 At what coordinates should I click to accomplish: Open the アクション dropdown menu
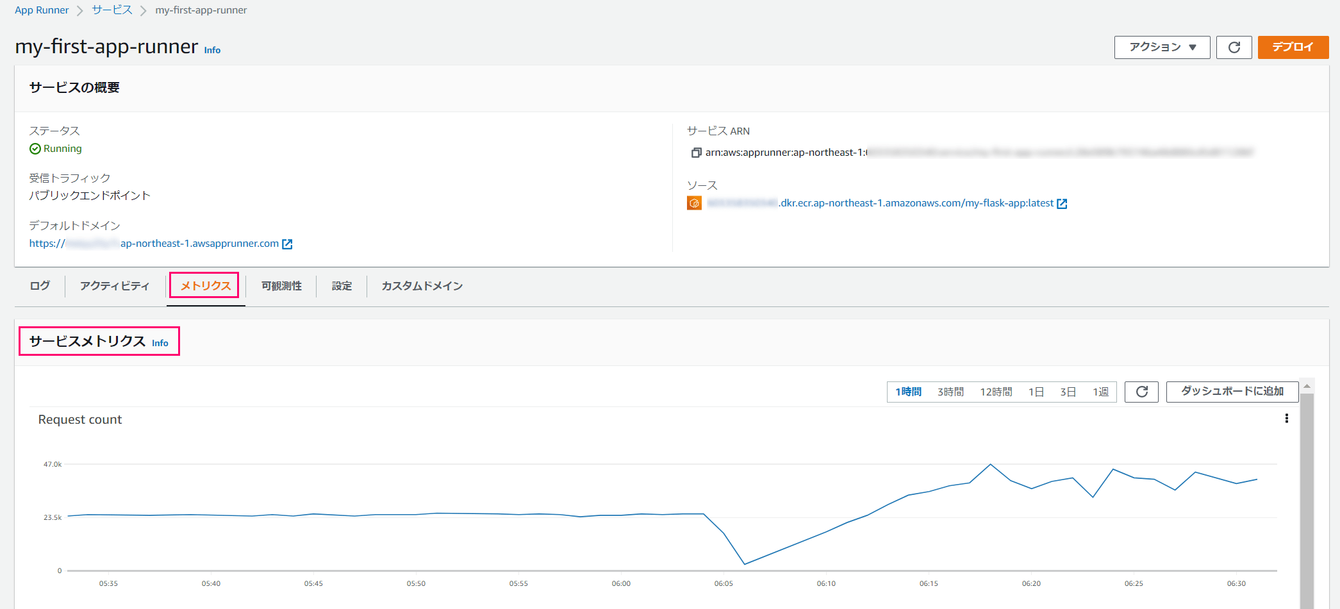[x=1162, y=47]
